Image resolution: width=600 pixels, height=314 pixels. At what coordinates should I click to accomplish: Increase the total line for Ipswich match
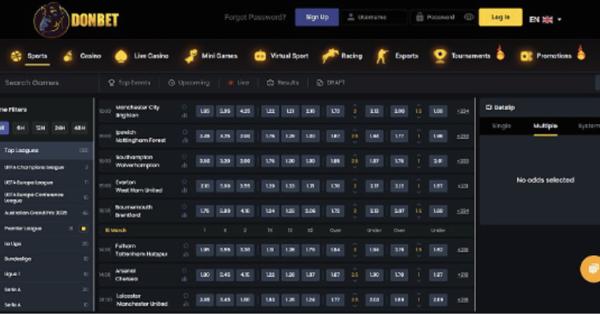click(355, 130)
